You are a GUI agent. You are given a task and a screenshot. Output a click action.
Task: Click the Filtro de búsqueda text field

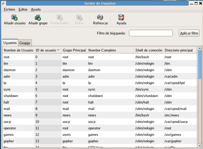point(151,33)
